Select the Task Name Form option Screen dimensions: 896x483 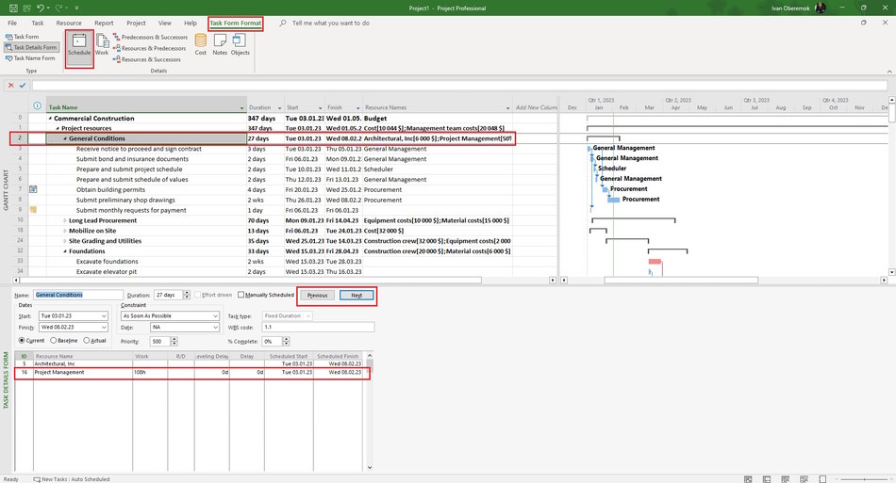pyautogui.click(x=30, y=58)
